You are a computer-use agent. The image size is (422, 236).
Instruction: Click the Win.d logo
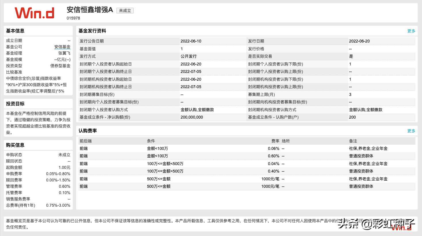coord(34,13)
